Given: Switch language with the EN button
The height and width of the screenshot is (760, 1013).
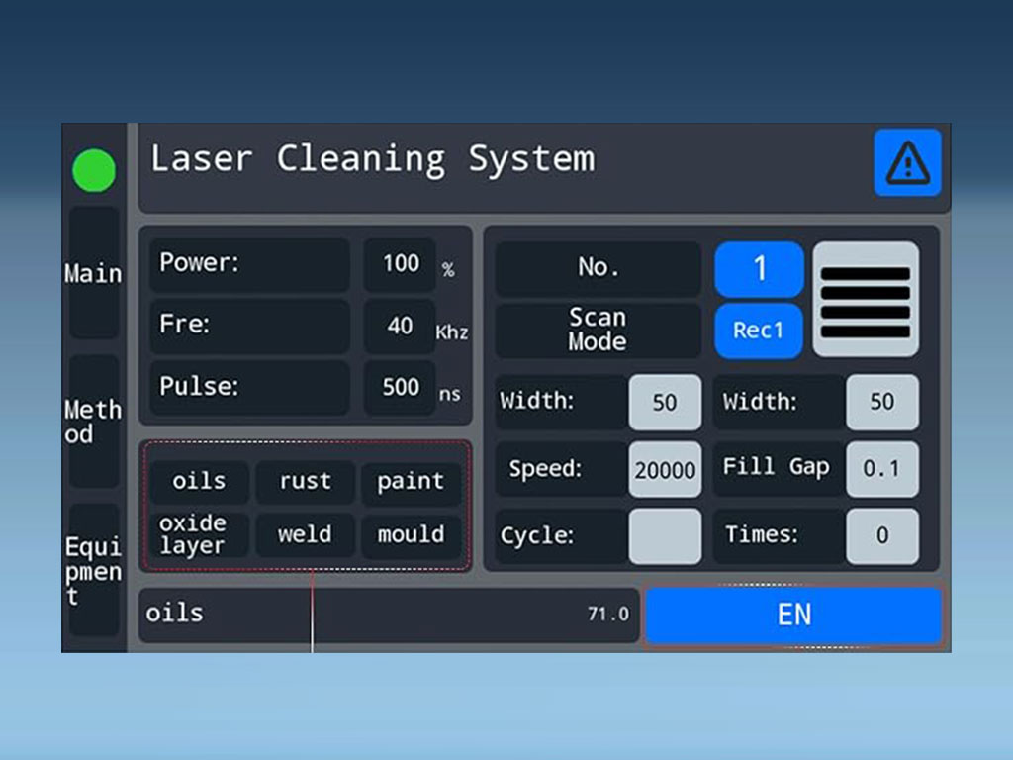Looking at the screenshot, I should tap(794, 615).
